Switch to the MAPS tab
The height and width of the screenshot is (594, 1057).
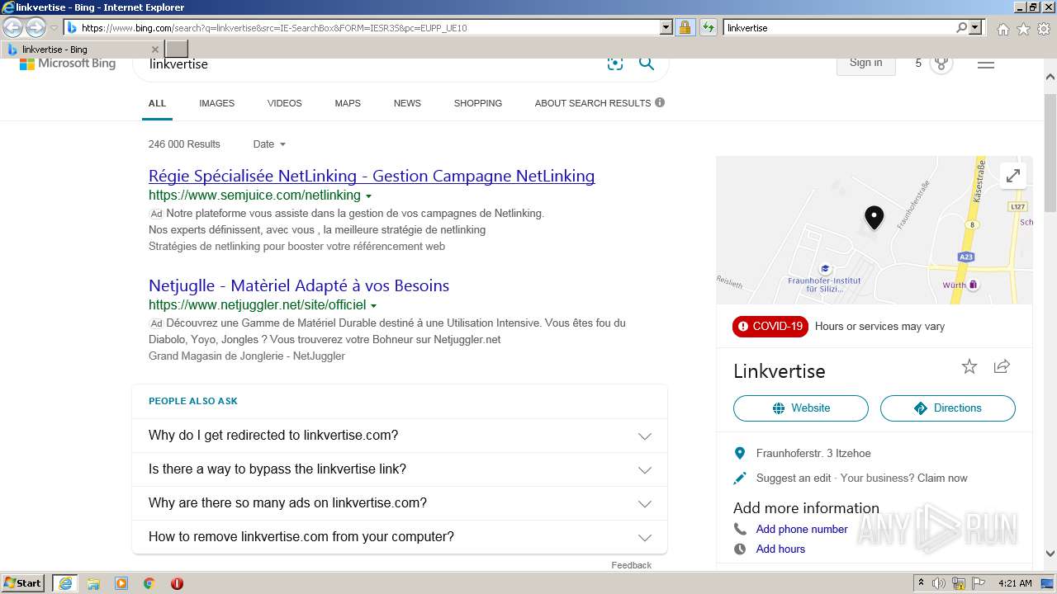[x=348, y=103]
